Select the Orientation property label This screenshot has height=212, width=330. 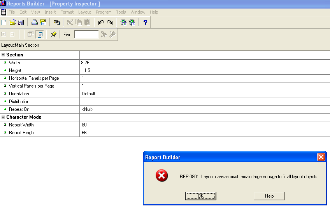19,94
